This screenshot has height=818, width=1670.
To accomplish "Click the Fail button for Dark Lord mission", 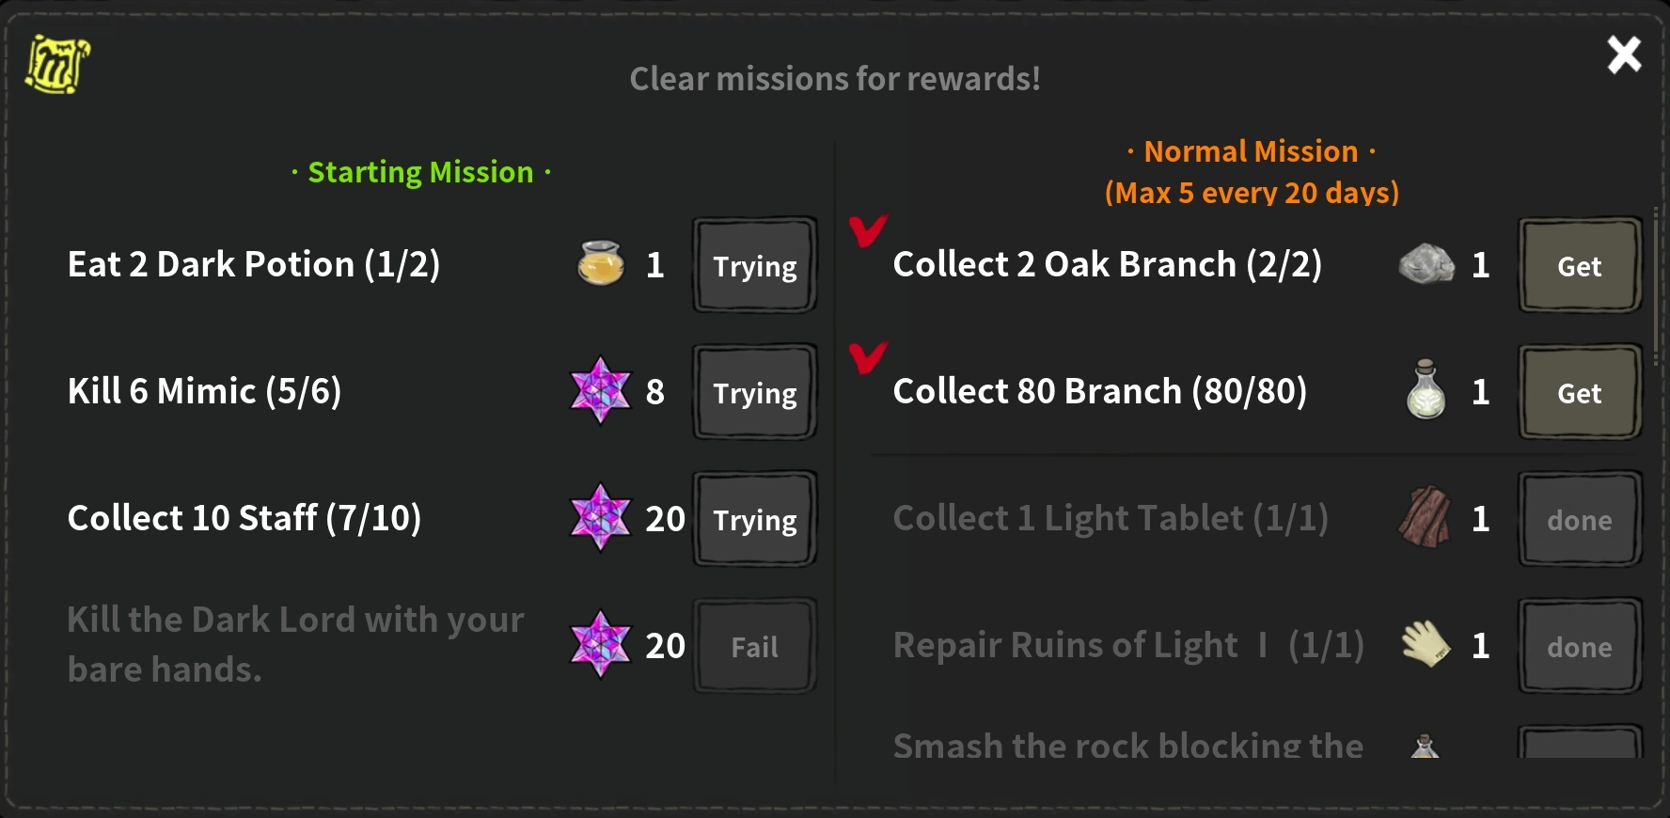I will click(754, 647).
